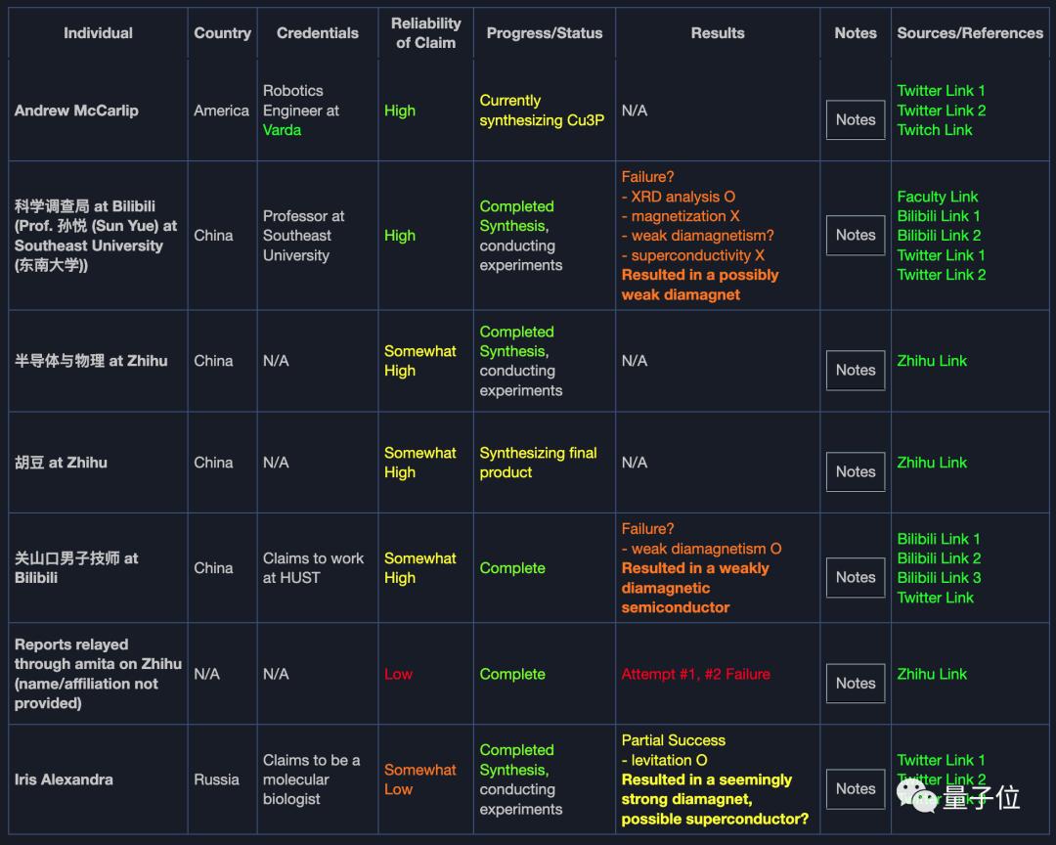This screenshot has height=845, width=1056.
Task: Click the Reliability of Claim column header
Action: pos(425,33)
